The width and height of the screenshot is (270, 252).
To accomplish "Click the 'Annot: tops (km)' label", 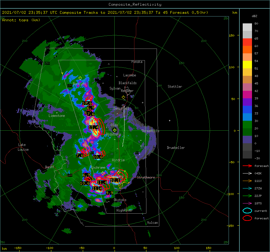I will pyautogui.click(x=21, y=20).
